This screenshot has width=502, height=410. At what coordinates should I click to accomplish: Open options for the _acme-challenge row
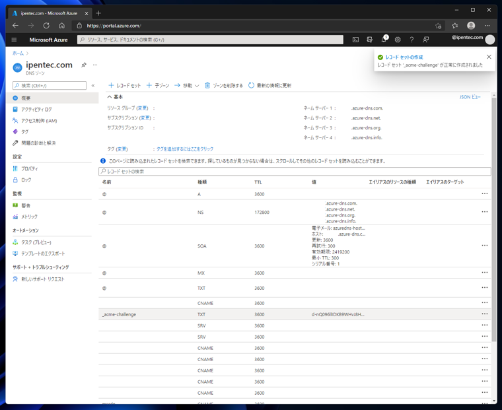click(484, 314)
